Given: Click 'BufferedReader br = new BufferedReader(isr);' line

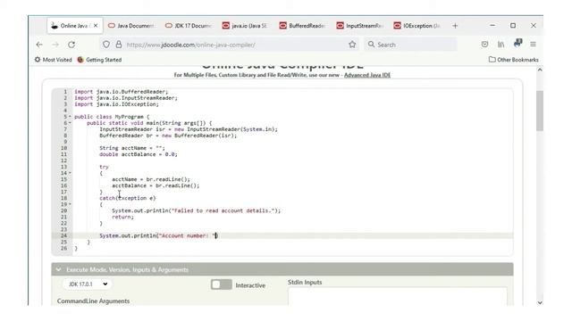Looking at the screenshot, I should pos(168,136).
